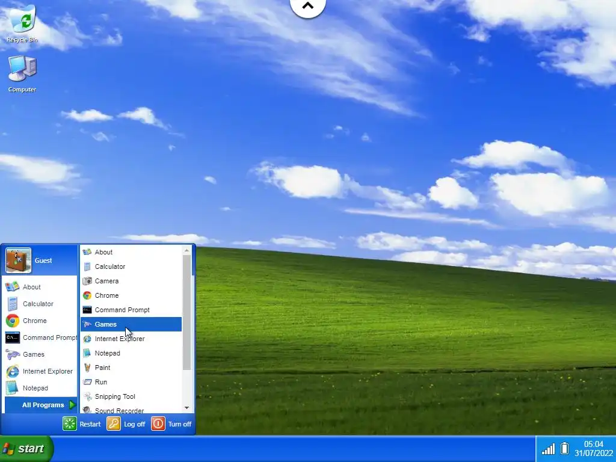Click Snipping Tool scissors icon in programs list

[x=87, y=396]
